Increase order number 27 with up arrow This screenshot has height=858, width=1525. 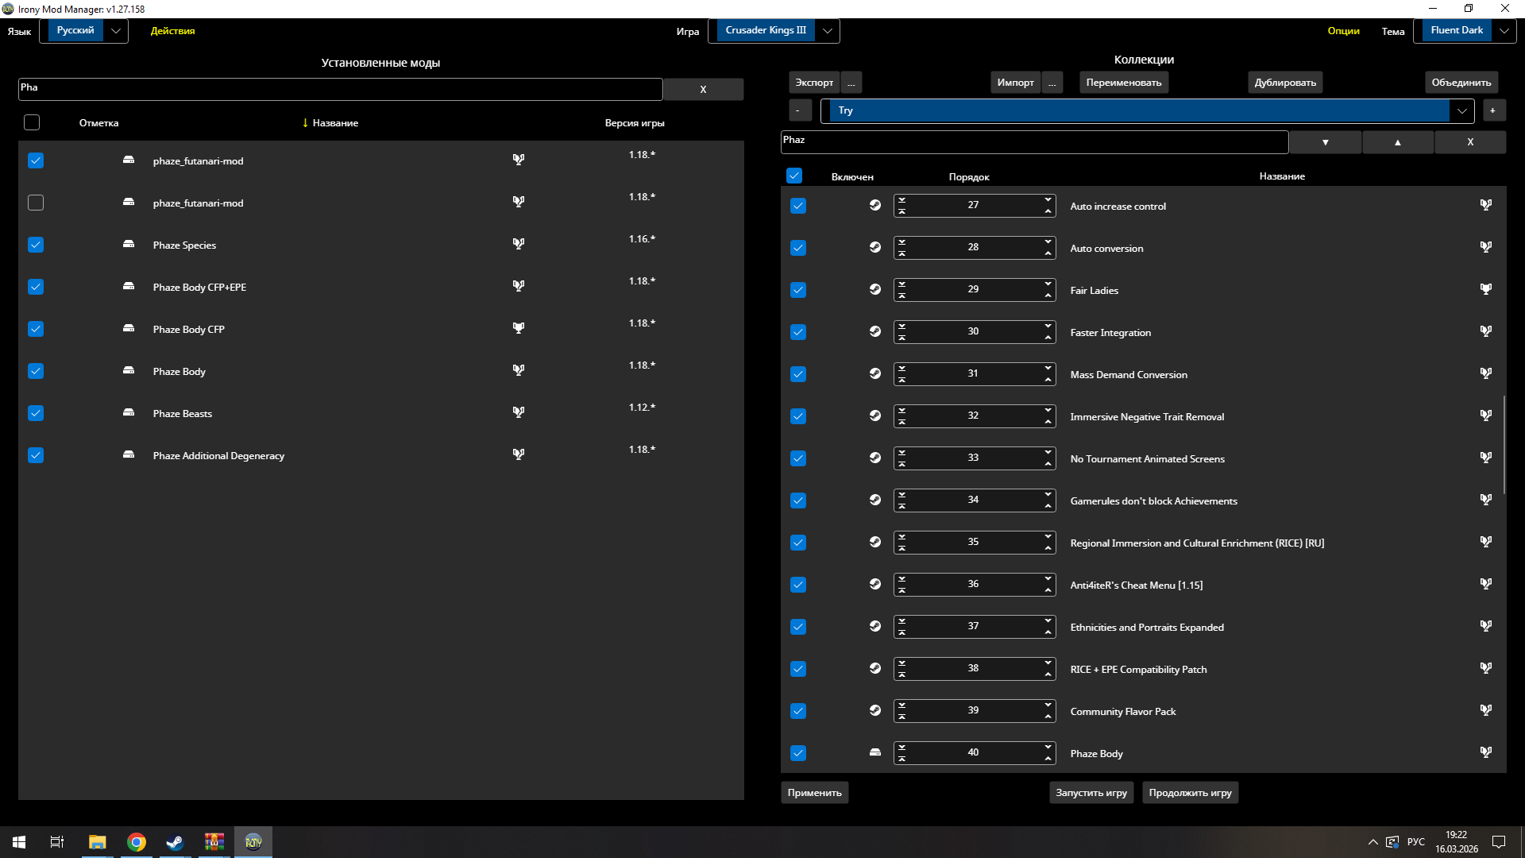click(1048, 211)
